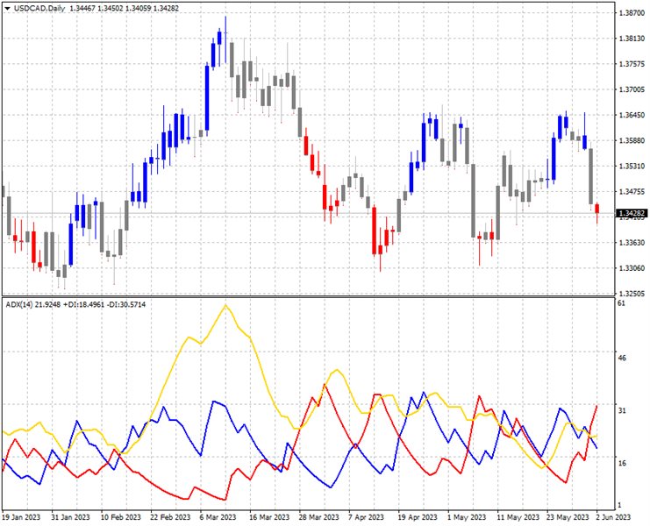Select the USDCAD.Daily chart title text
The image size is (650, 526).
39,8
